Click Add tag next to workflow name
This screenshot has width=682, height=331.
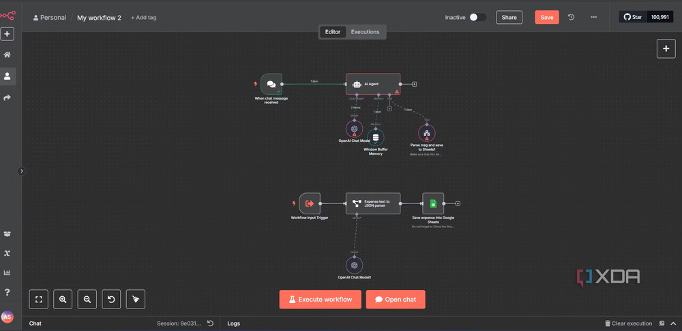coord(143,18)
